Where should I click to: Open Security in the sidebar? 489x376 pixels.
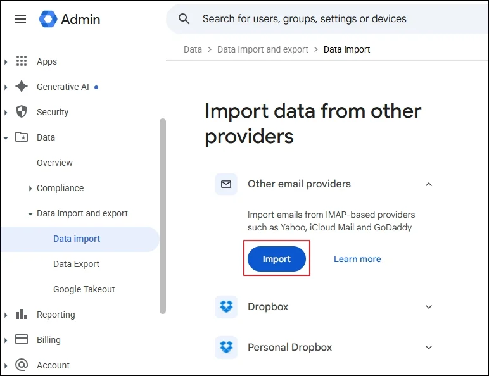coord(53,112)
